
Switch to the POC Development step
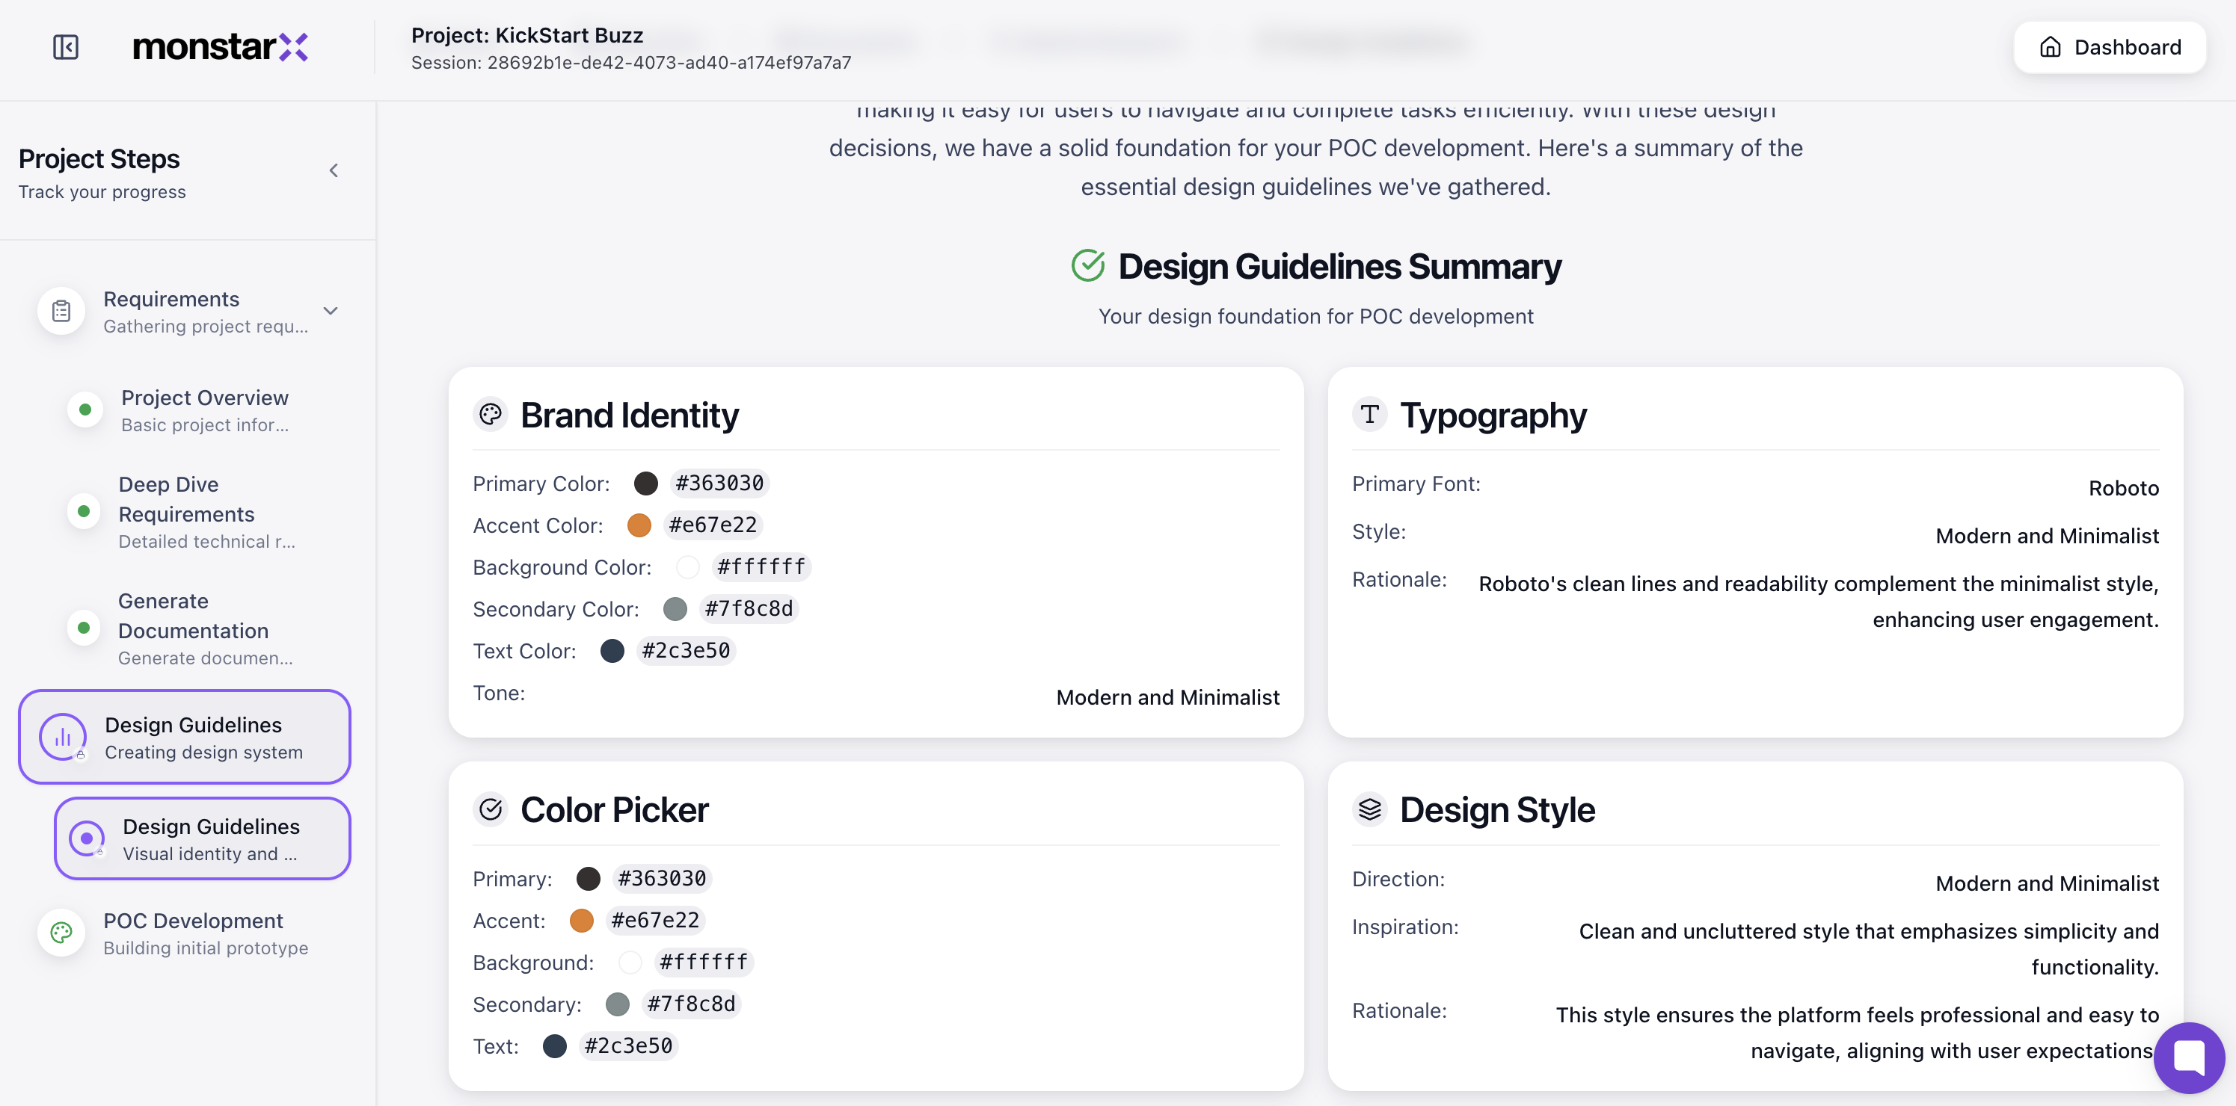point(193,933)
